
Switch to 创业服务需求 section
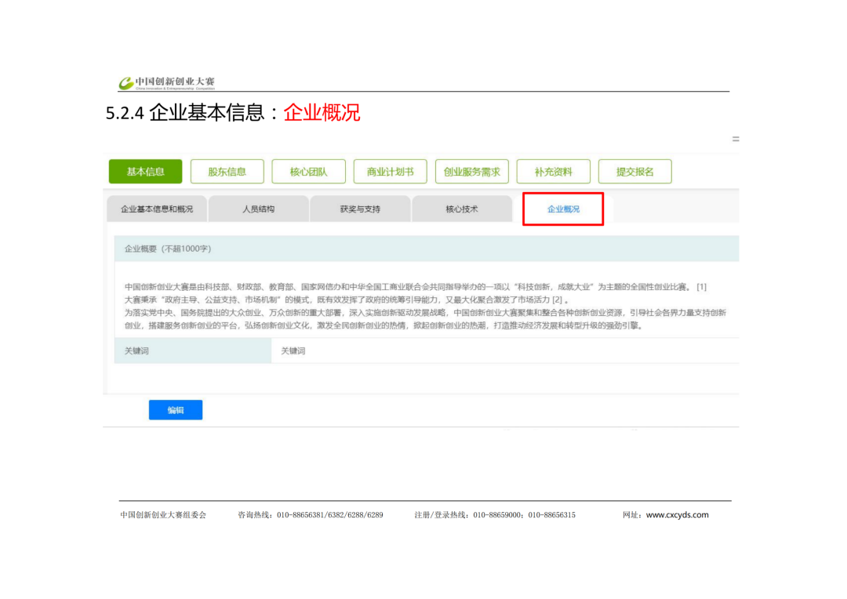click(x=471, y=172)
